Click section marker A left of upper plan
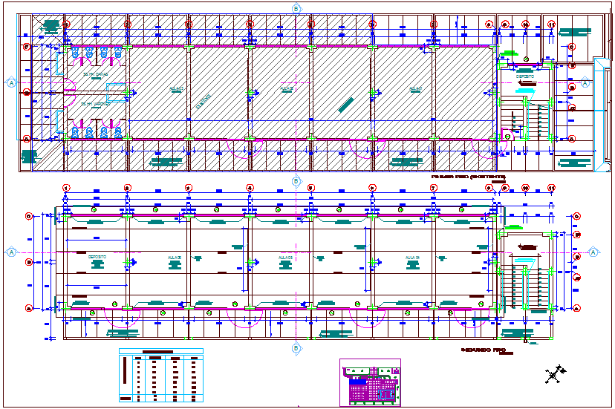Image resolution: width=615 pixels, height=409 pixels. pyautogui.click(x=11, y=82)
